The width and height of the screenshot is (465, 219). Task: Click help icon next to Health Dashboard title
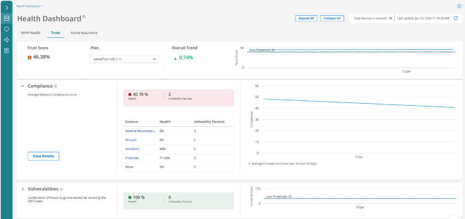84,17
